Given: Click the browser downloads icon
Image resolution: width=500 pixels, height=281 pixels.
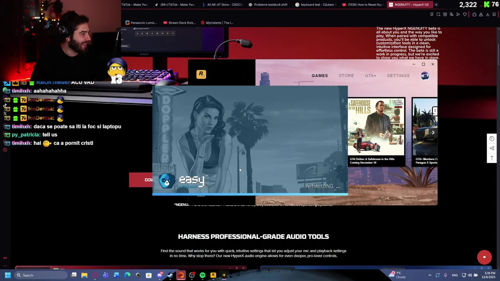Looking at the screenshot, I should point(487,14).
